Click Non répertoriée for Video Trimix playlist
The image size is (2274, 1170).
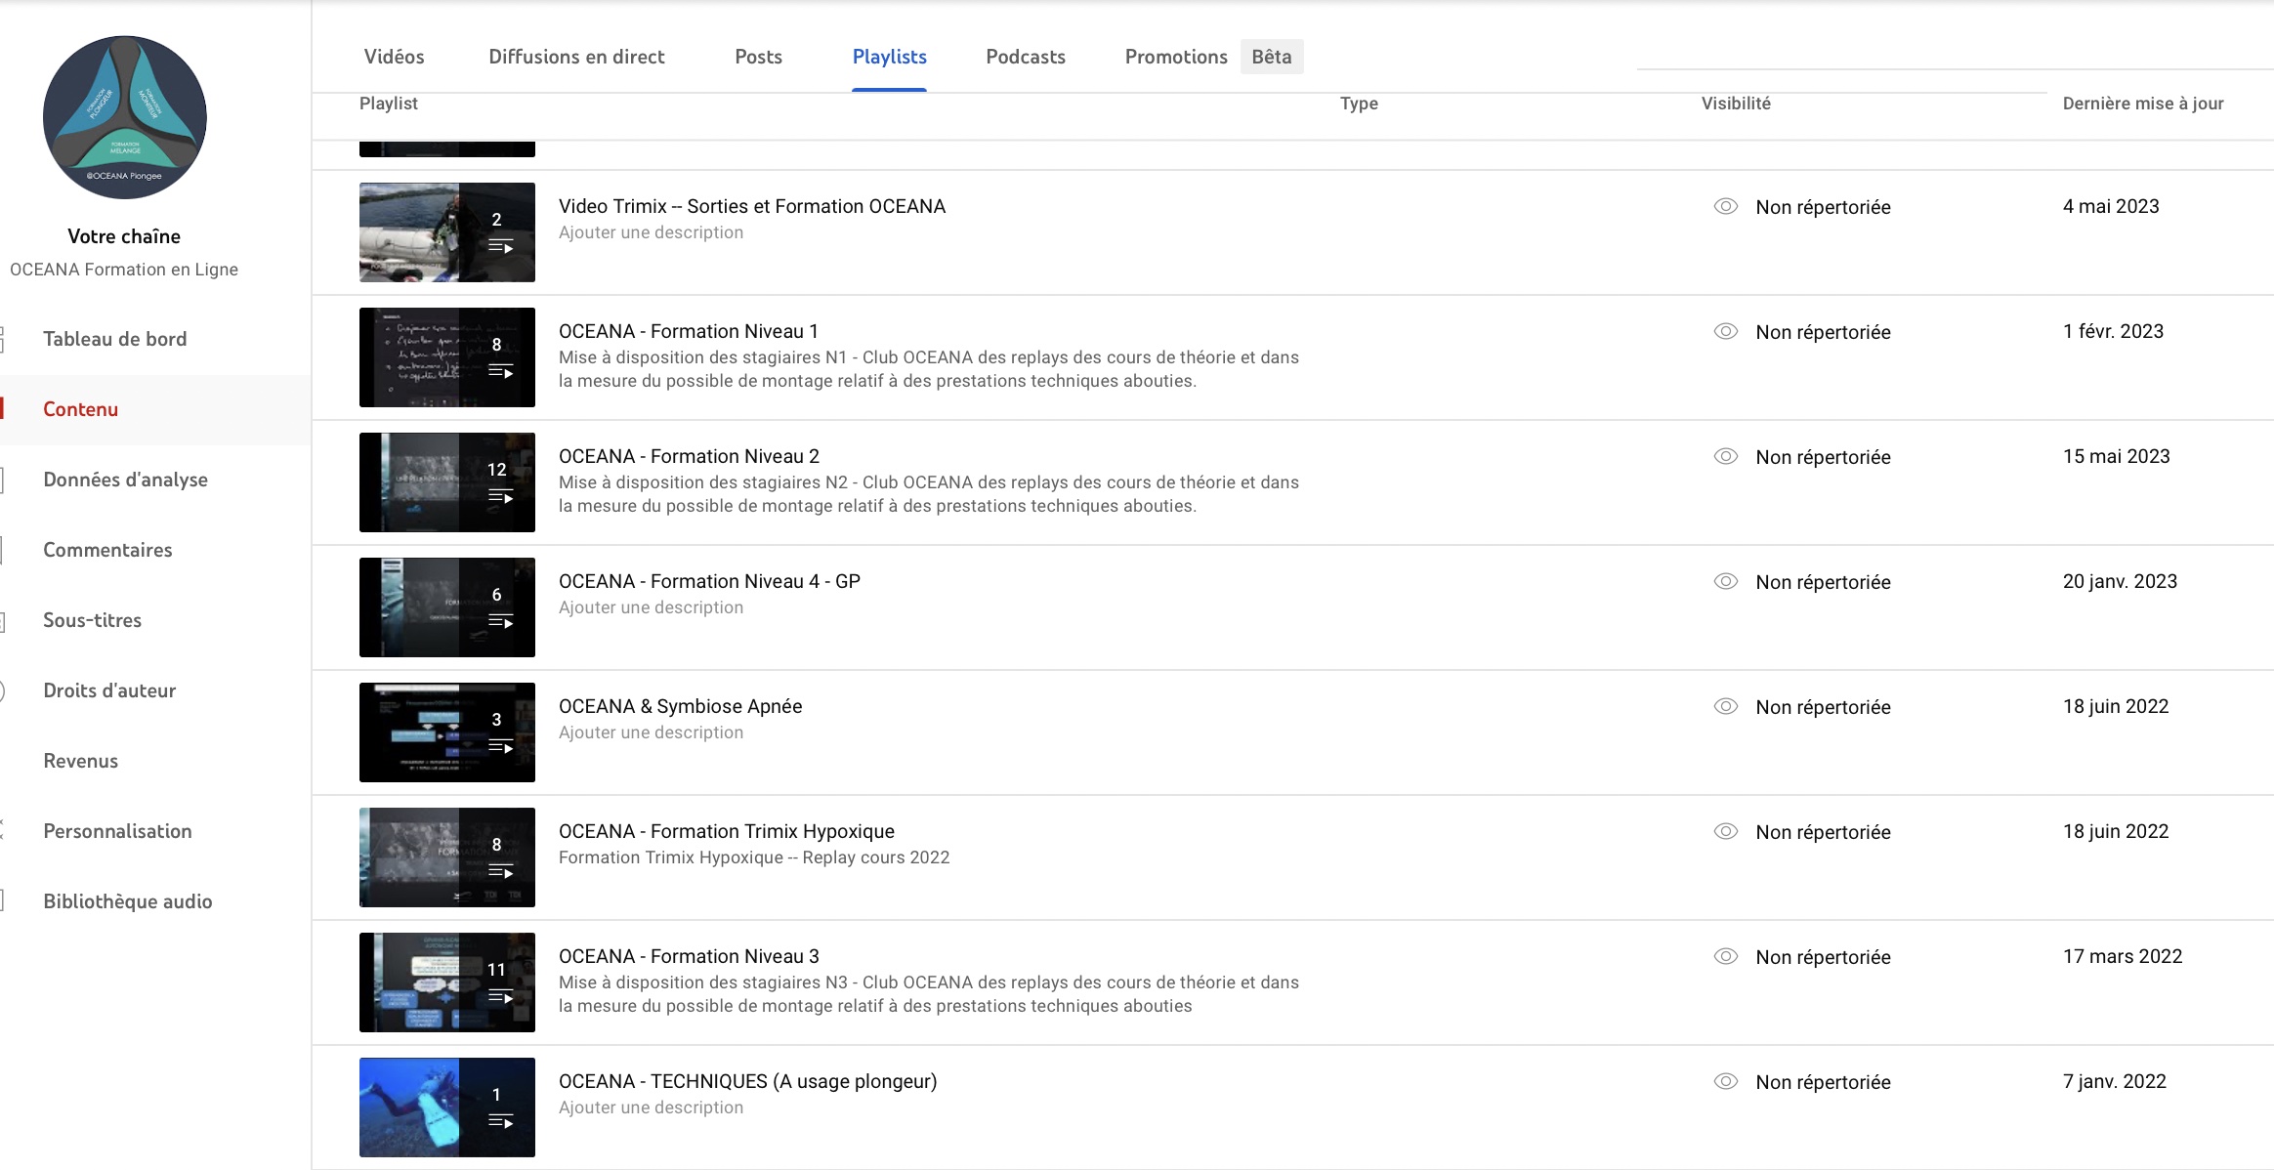tap(1823, 207)
